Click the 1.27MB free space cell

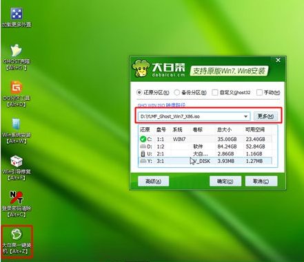[x=254, y=161]
